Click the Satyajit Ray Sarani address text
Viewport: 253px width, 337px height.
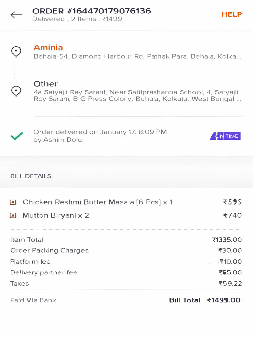coord(136,96)
